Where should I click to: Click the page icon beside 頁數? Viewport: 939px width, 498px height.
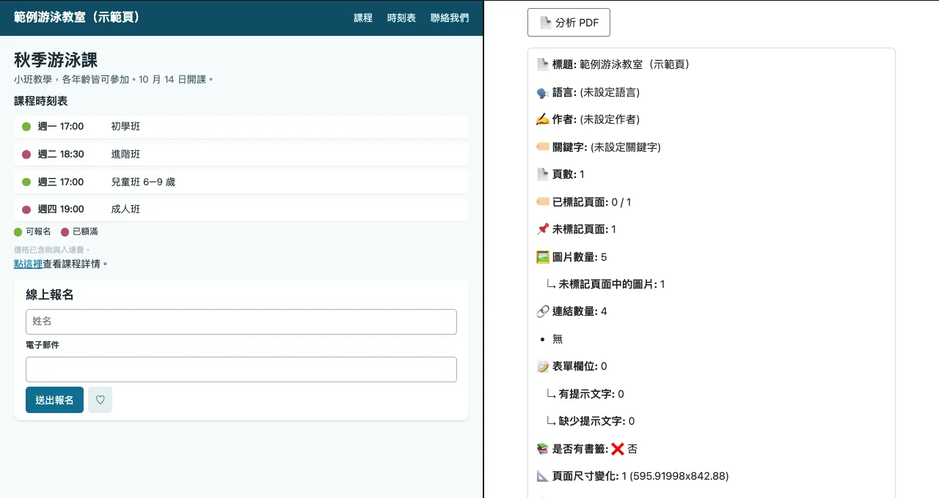click(x=543, y=174)
